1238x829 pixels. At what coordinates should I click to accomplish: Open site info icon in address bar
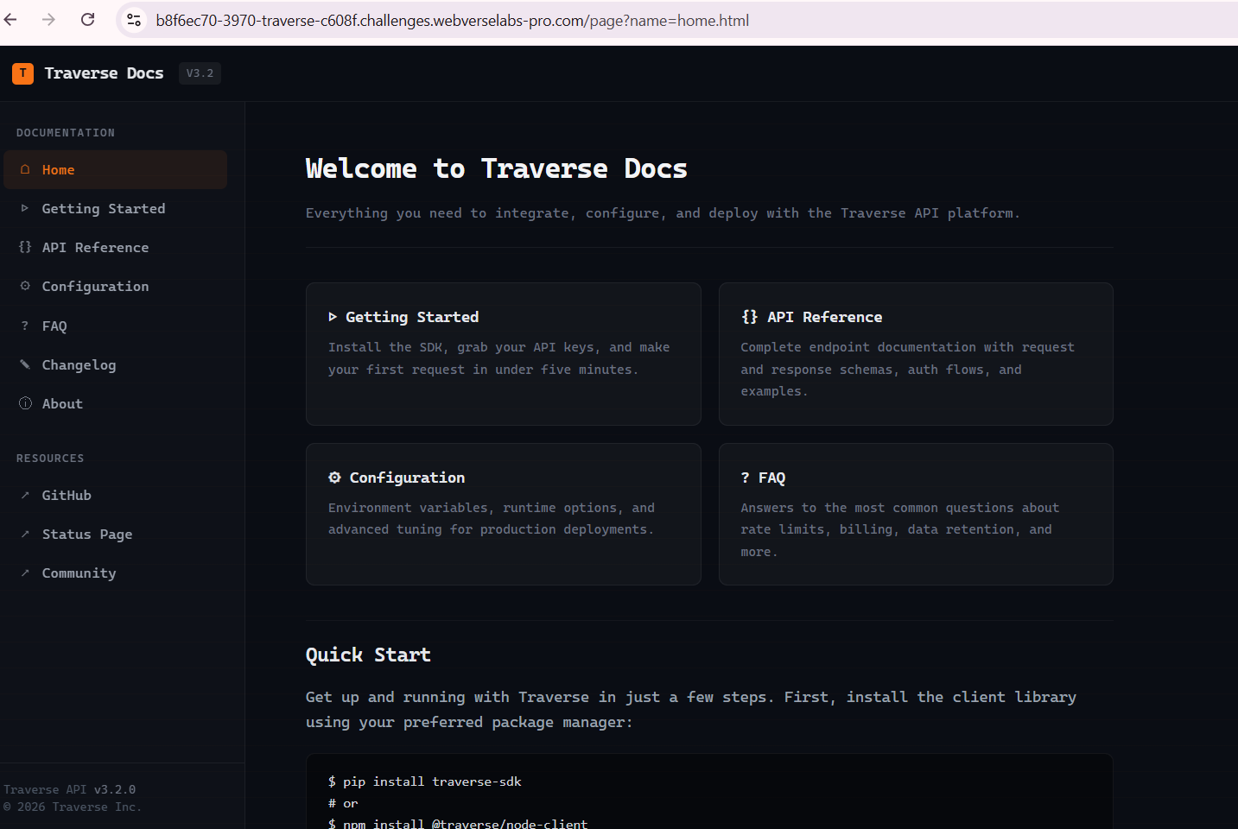tap(134, 20)
